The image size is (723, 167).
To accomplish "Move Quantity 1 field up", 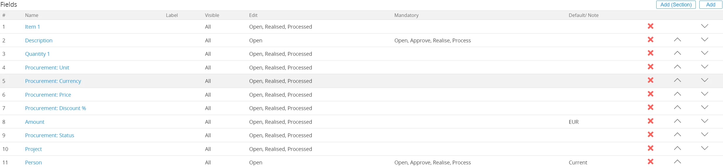I will (x=677, y=53).
